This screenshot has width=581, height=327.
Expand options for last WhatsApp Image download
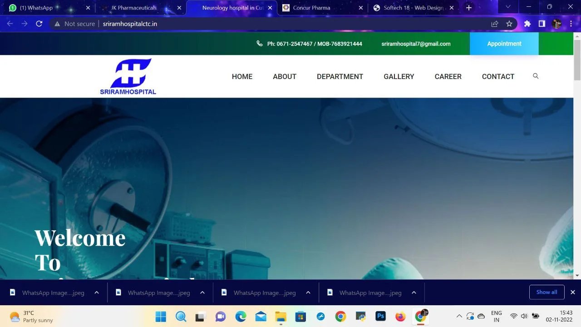414,292
